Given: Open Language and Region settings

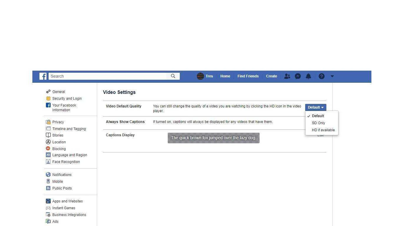Looking at the screenshot, I should [x=70, y=155].
